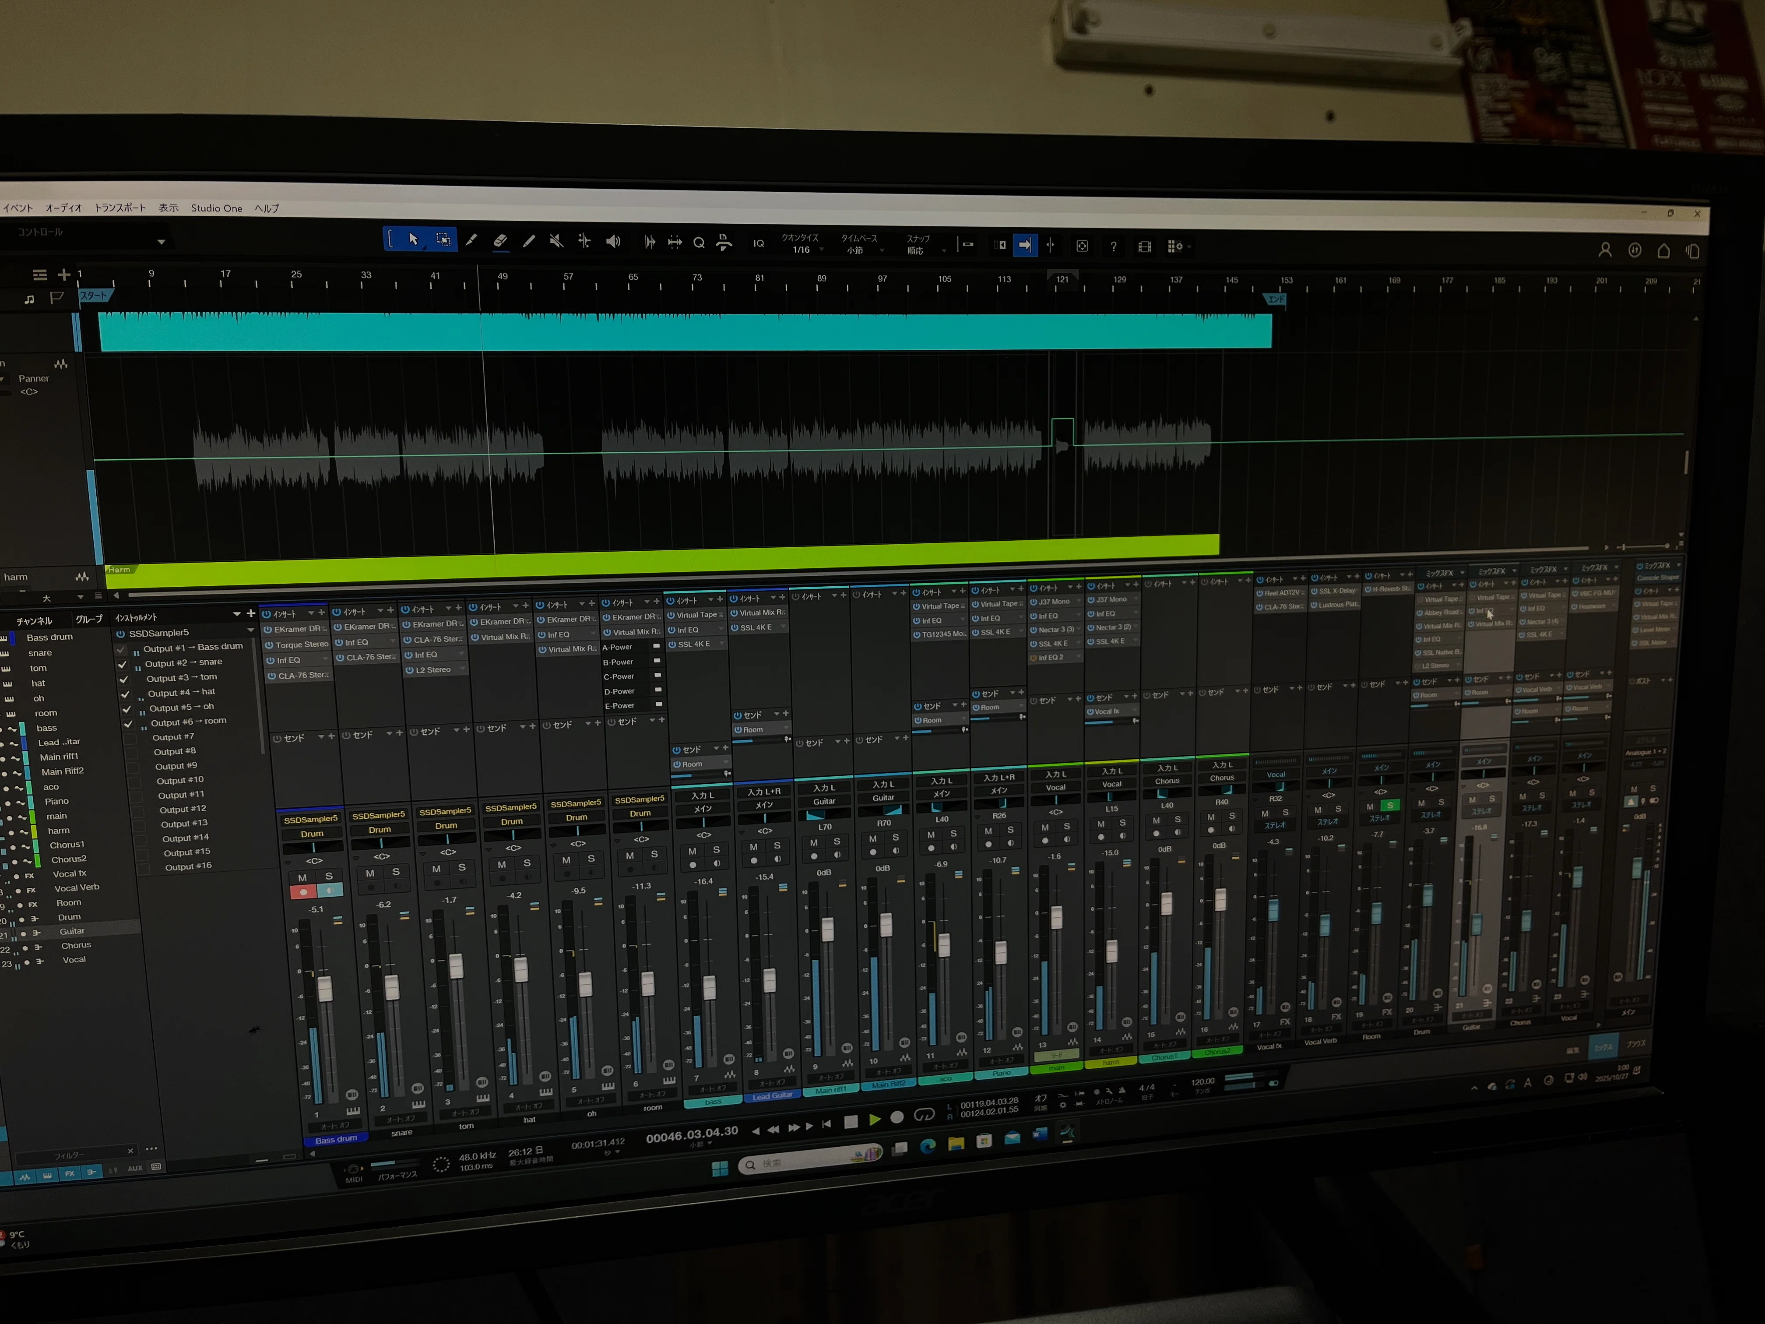Open the Audio menu
Screen dimensions: 1765x1324
(x=64, y=208)
